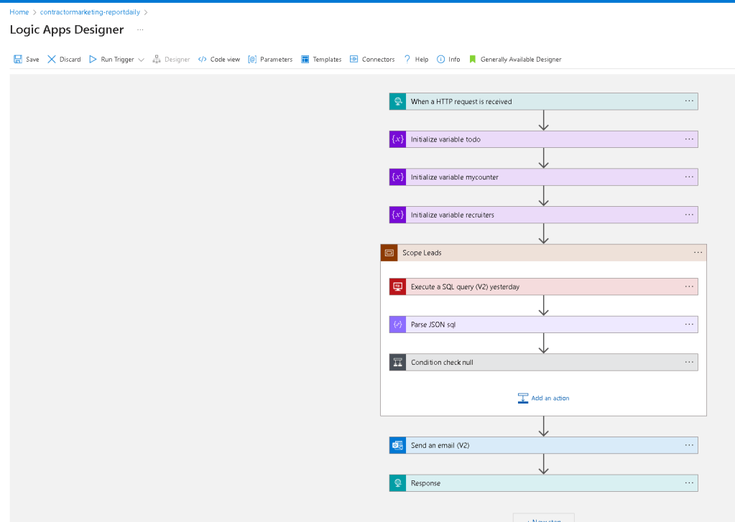This screenshot has width=735, height=522.
Task: Click Add an action icon
Action: coord(522,399)
